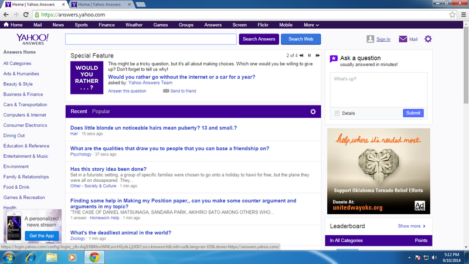Click the browser Back arrow
The width and height of the screenshot is (469, 264).
pyautogui.click(x=6, y=15)
